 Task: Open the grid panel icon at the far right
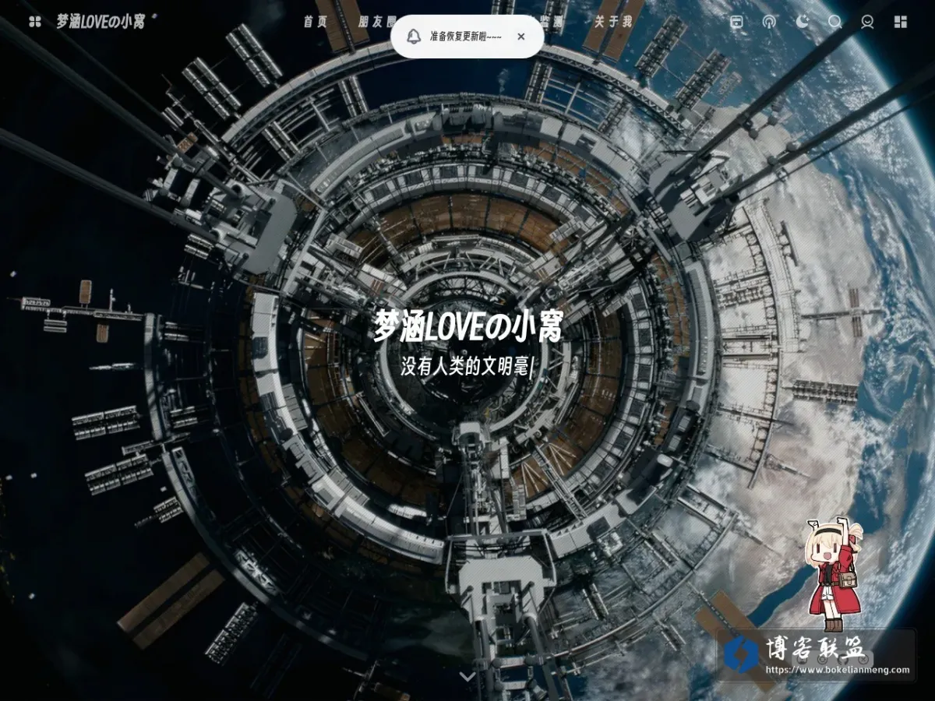click(x=901, y=22)
